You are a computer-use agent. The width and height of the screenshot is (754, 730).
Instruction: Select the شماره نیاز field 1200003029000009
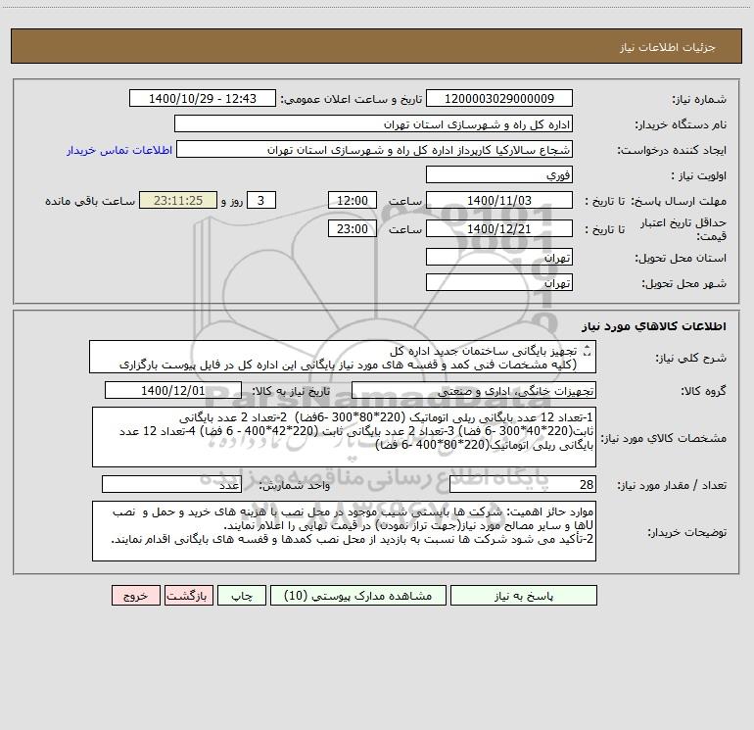tap(499, 98)
